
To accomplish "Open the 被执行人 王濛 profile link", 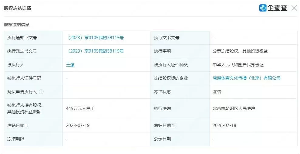I will coord(70,65).
